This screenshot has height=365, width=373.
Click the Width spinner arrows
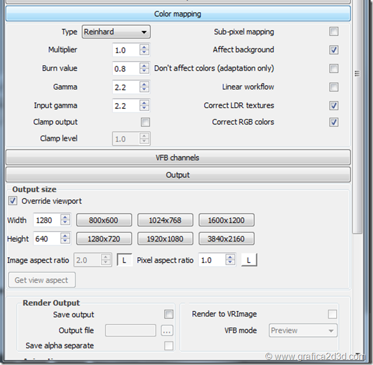[x=65, y=220]
